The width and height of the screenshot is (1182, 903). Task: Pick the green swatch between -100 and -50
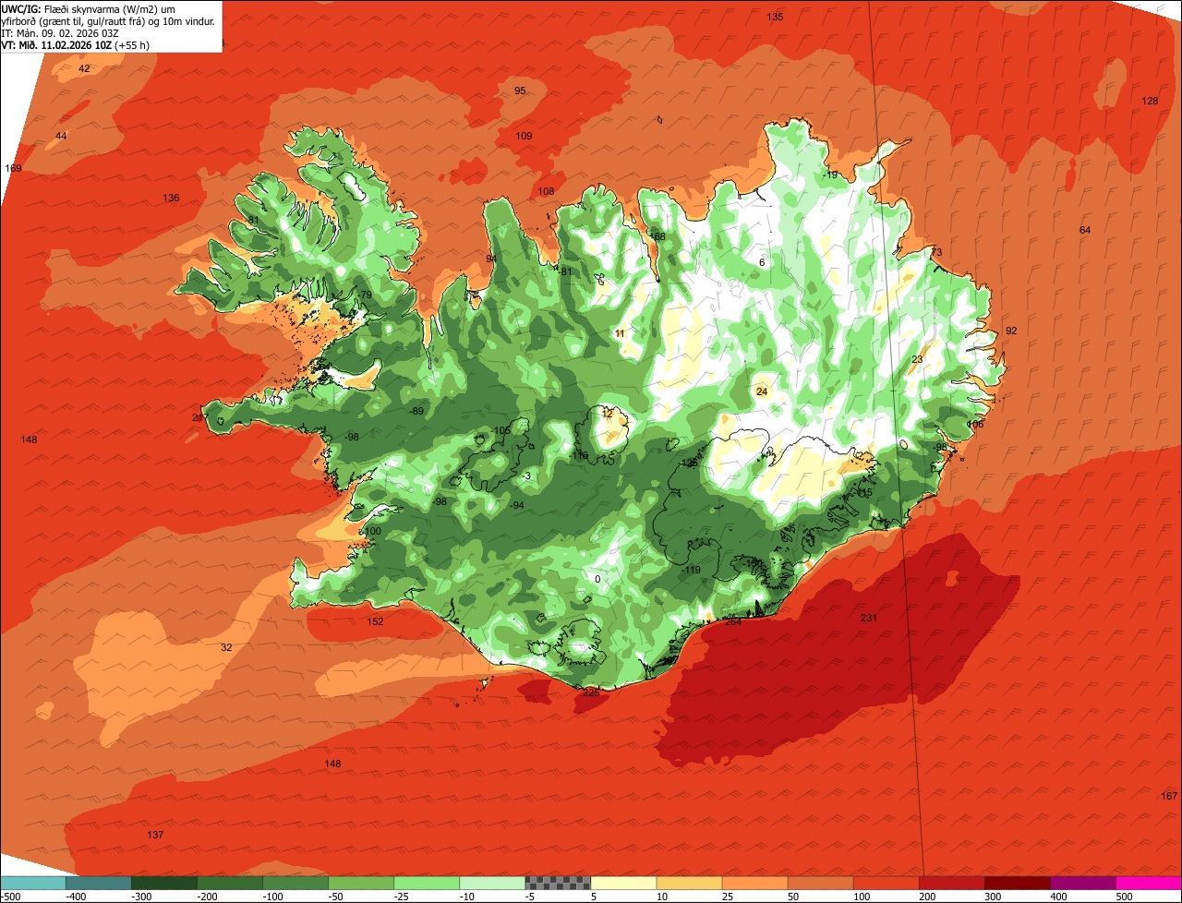tap(295, 883)
